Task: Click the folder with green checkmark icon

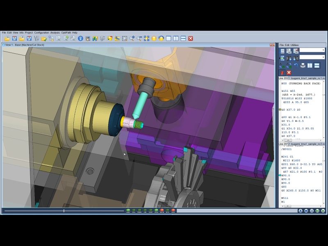Action: [x=44, y=39]
